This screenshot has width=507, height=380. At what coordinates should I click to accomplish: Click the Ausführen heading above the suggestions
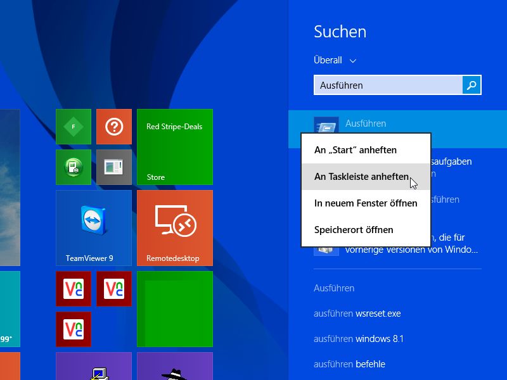point(334,288)
